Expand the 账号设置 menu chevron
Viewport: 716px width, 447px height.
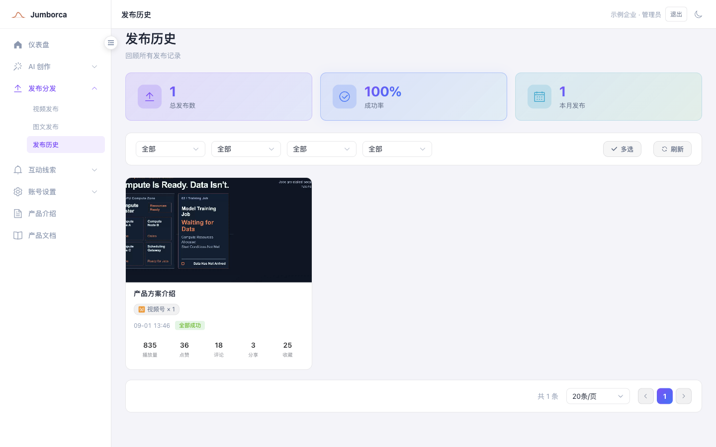(x=94, y=192)
